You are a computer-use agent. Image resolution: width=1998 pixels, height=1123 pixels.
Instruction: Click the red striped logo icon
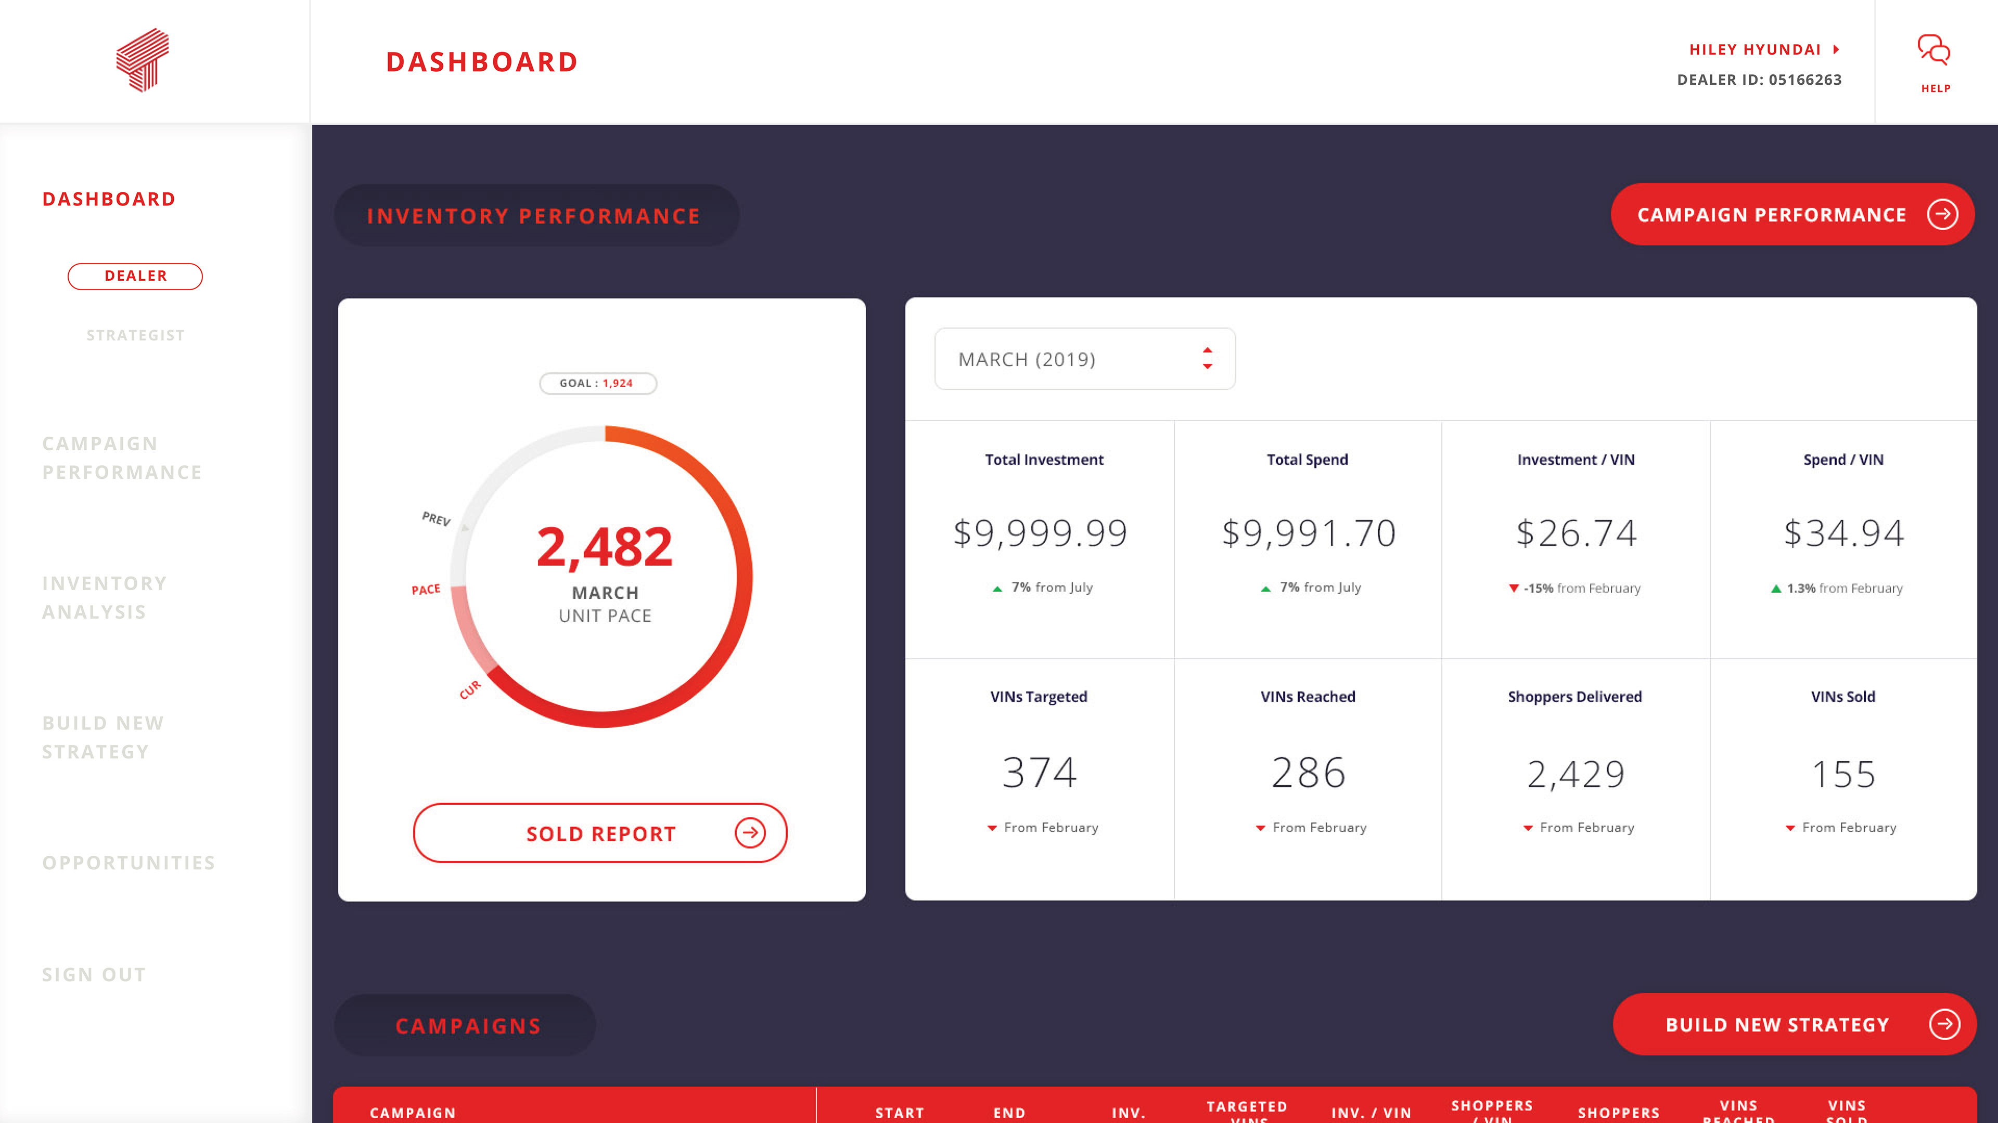(x=143, y=60)
